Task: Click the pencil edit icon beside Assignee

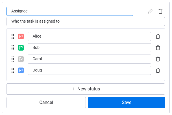Action: click(150, 11)
